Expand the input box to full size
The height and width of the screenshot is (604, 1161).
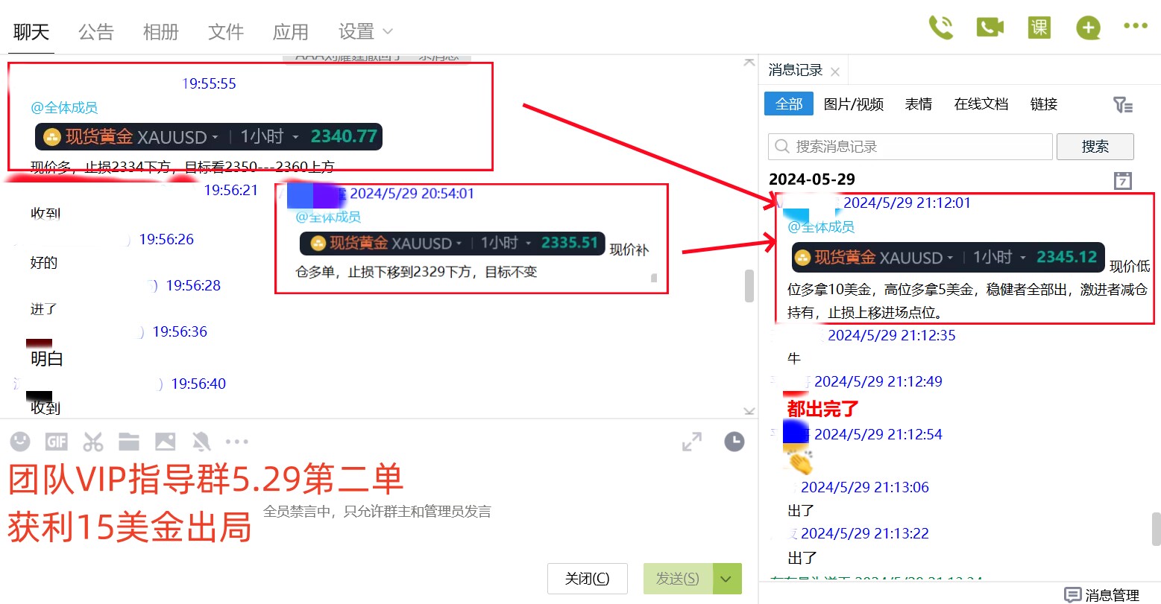coord(692,442)
